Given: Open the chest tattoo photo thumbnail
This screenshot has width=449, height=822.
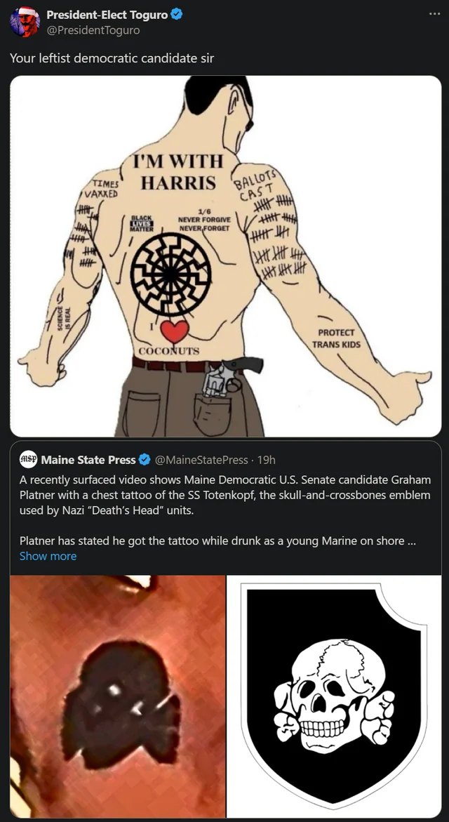Looking at the screenshot, I should (118, 696).
